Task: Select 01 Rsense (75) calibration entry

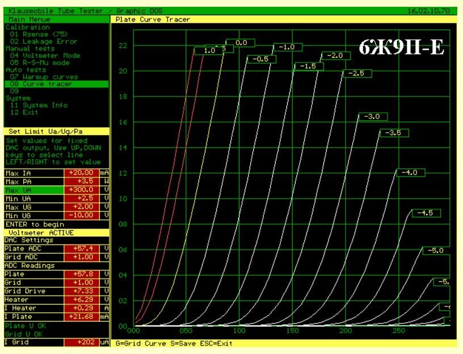Action: [x=38, y=34]
